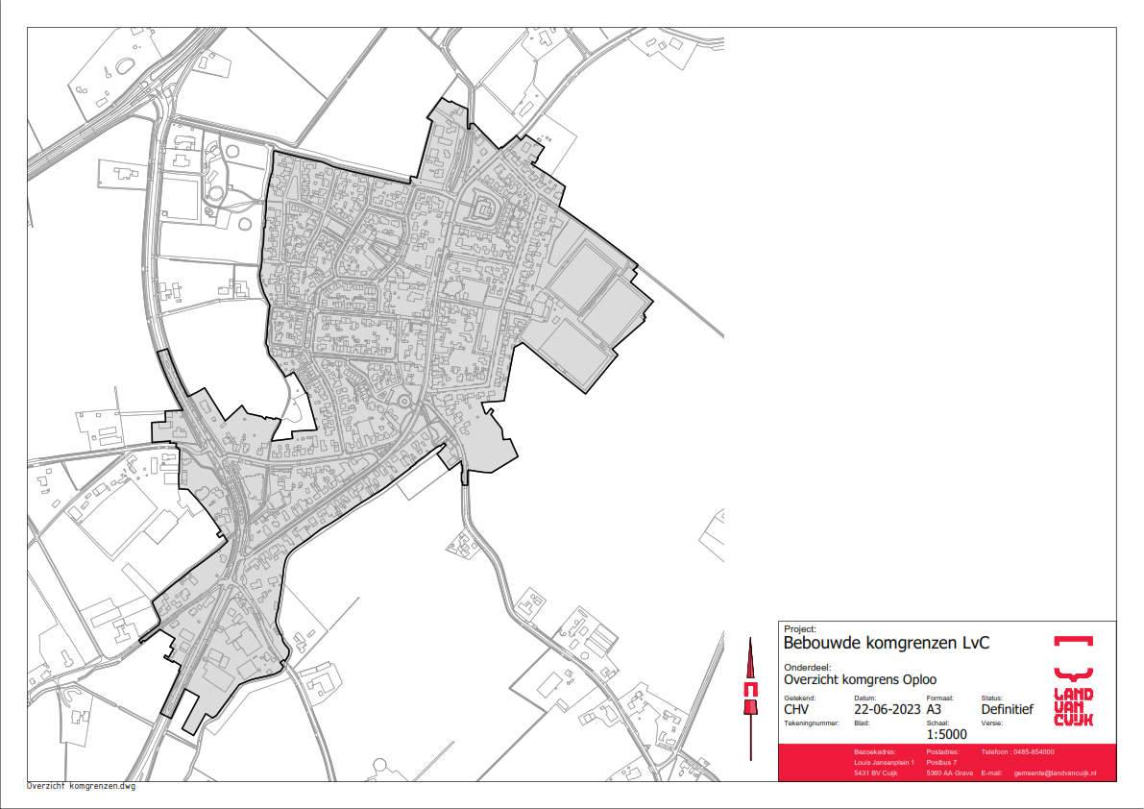Click the roundabout in the village center

(403, 401)
